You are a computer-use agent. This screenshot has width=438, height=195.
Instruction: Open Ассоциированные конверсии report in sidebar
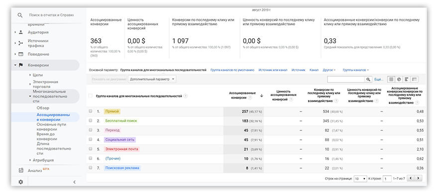tap(53, 117)
